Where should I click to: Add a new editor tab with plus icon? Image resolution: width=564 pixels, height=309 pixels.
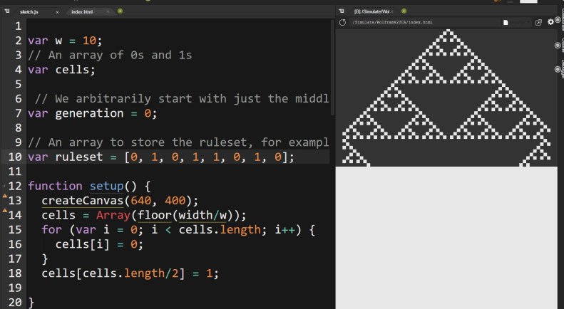pyautogui.click(x=120, y=11)
